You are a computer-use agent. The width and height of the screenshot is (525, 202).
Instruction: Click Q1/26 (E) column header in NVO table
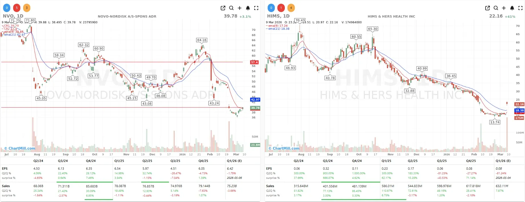pyautogui.click(x=234, y=161)
